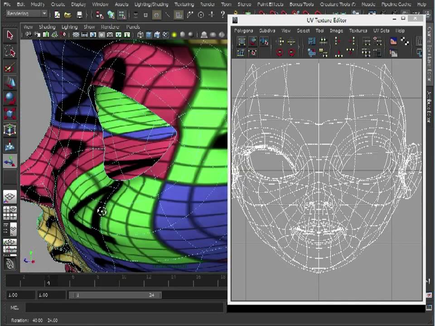The width and height of the screenshot is (435, 326).
Task: Open the UV Sets menu in UV Editor
Action: pyautogui.click(x=381, y=30)
